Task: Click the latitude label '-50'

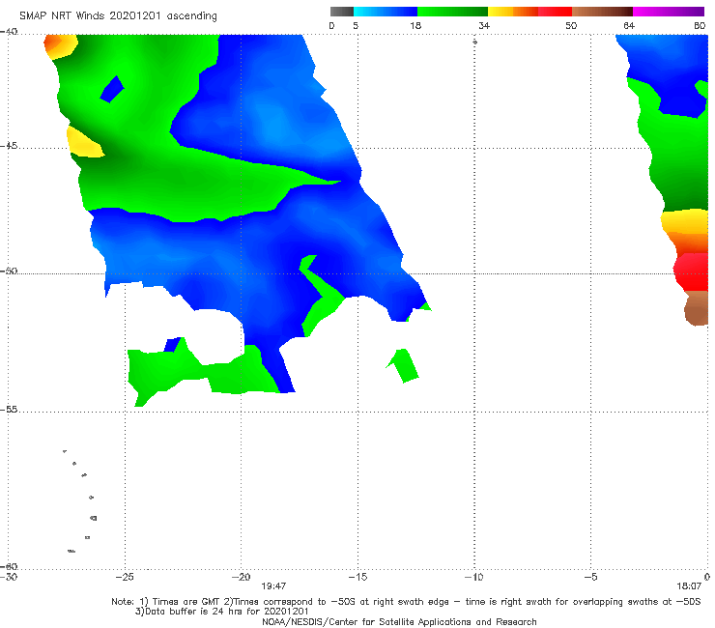Action: (9, 271)
